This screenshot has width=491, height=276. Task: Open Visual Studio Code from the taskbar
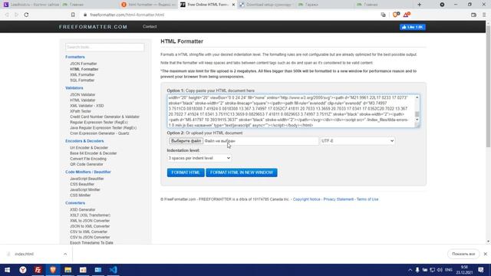pos(113,270)
